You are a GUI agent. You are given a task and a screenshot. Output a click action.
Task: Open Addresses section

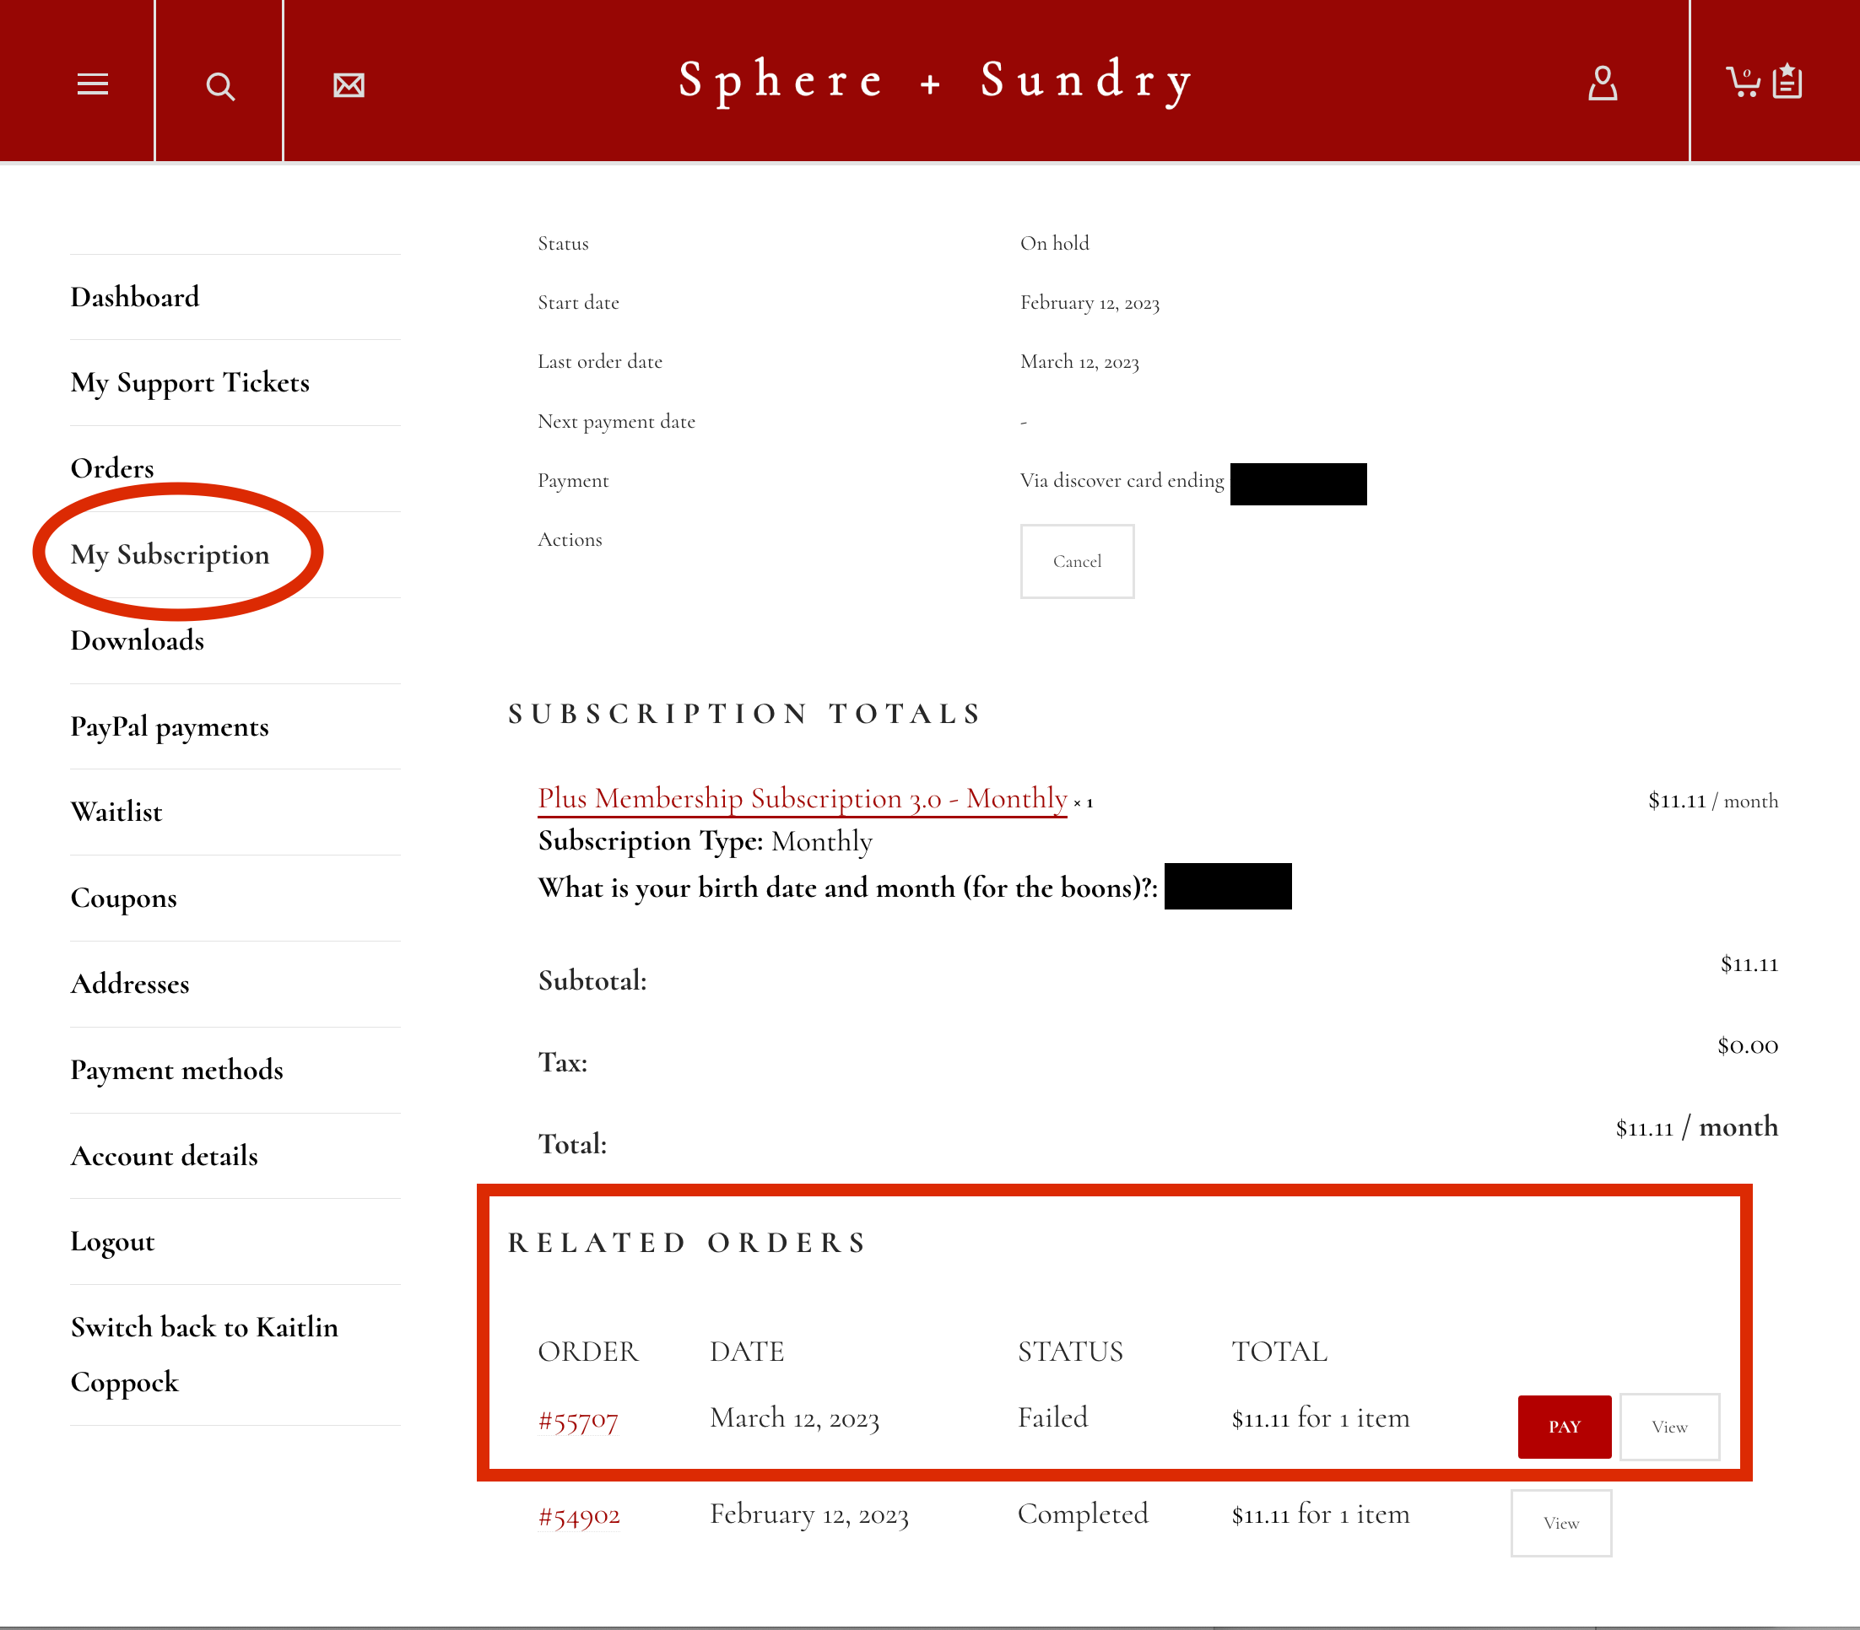click(x=130, y=985)
